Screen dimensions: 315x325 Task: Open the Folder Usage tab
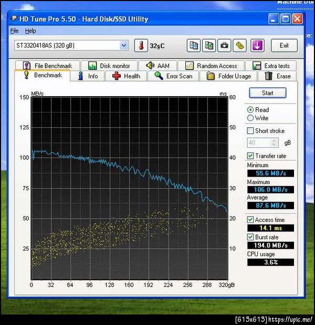228,76
